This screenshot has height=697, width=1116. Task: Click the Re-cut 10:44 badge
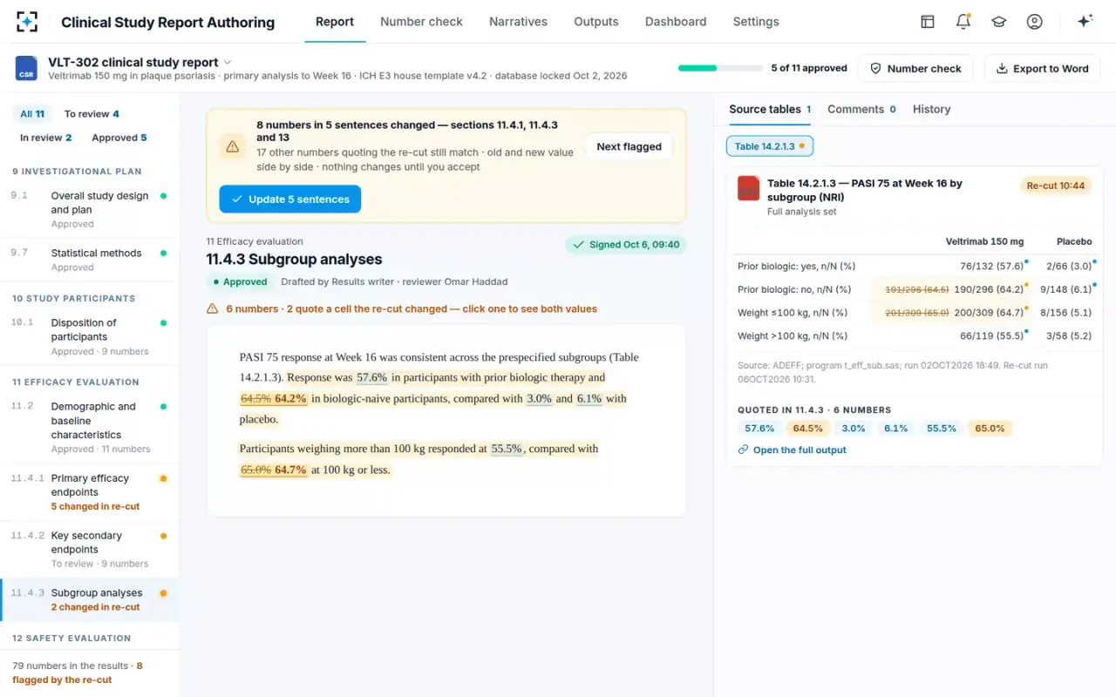tap(1056, 186)
